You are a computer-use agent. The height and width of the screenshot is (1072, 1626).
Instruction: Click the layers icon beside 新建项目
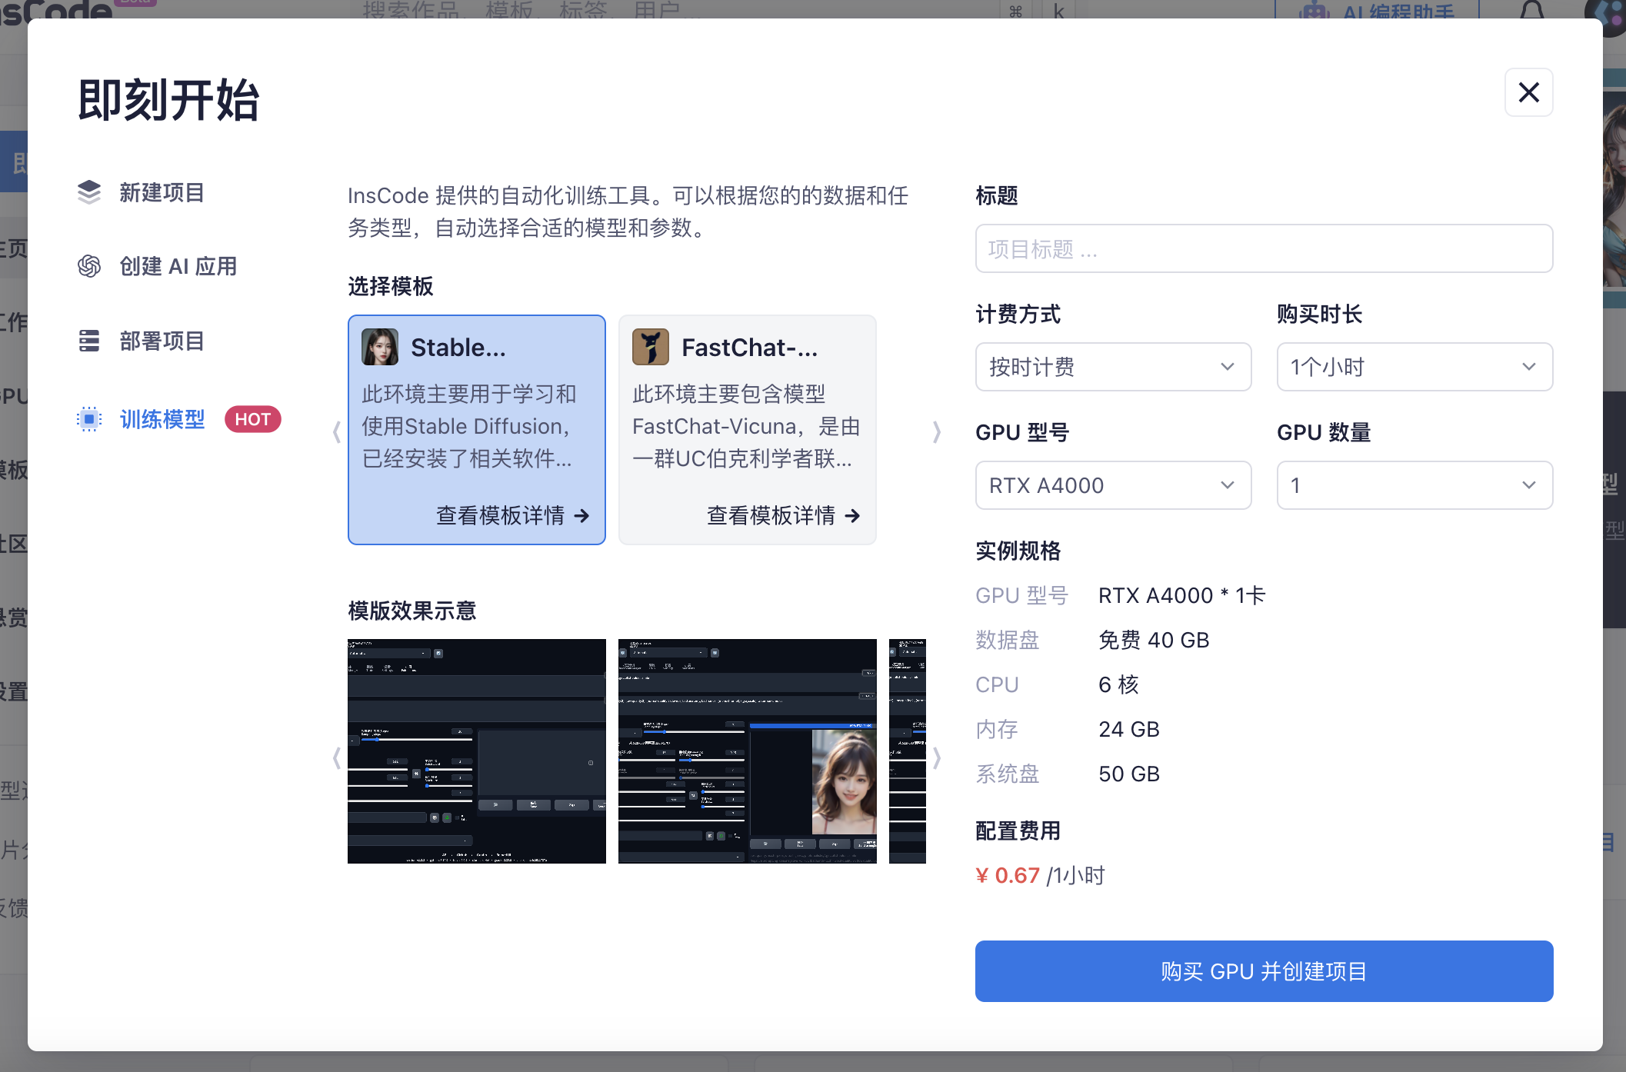point(89,192)
